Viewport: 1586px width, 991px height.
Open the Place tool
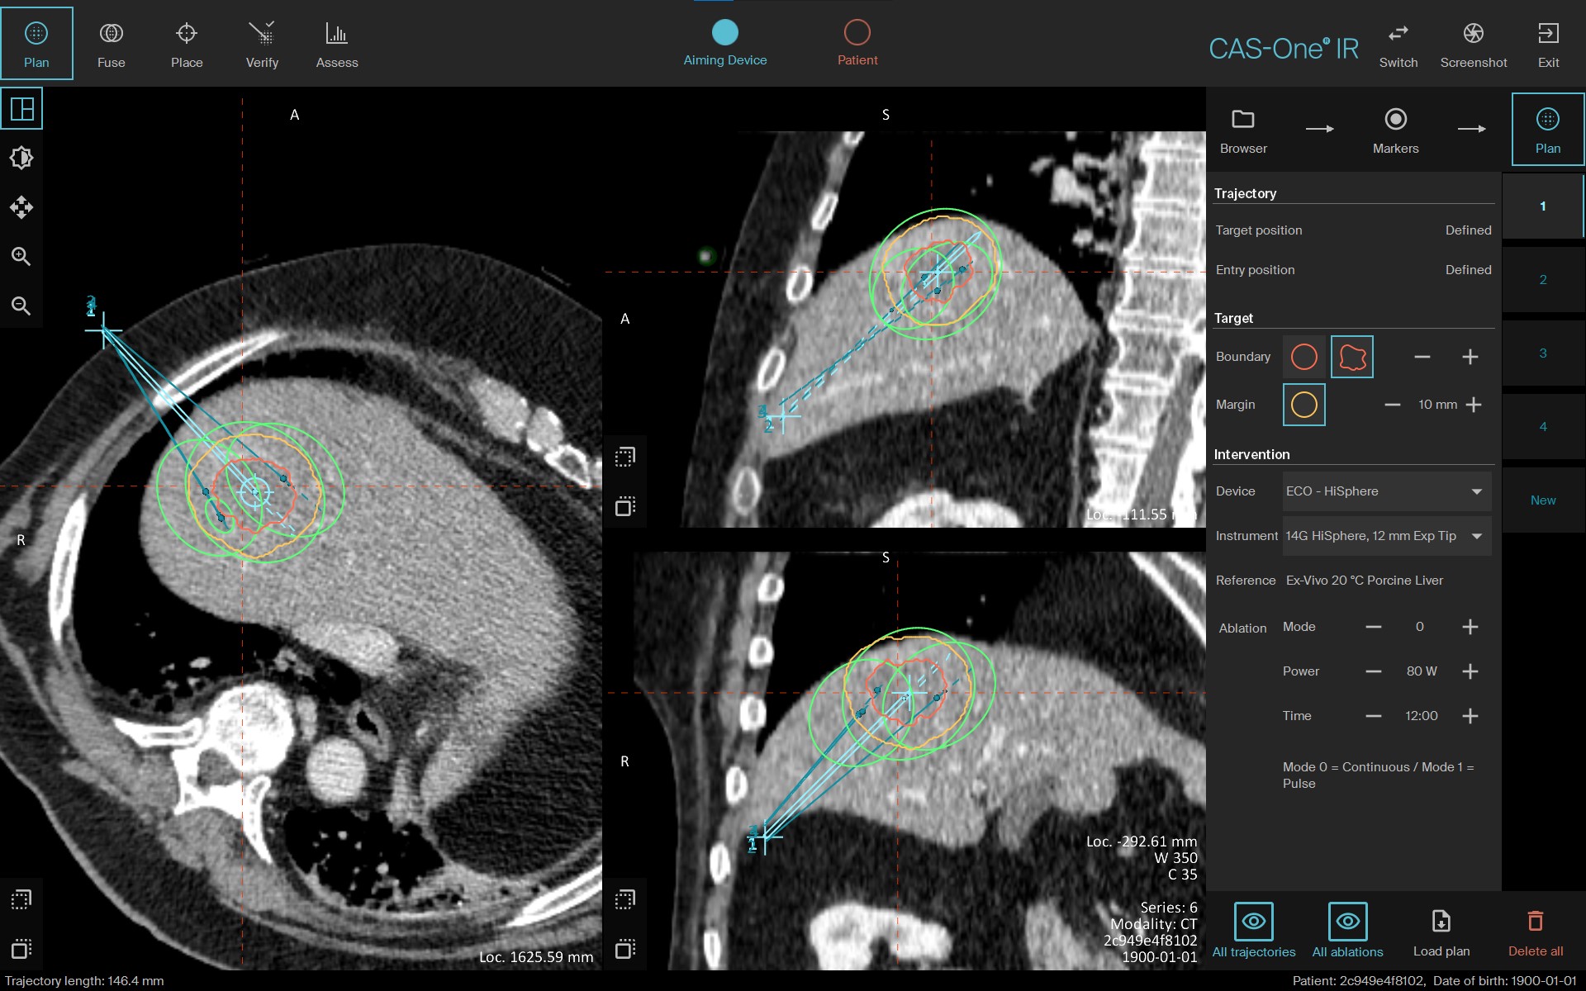pos(187,43)
